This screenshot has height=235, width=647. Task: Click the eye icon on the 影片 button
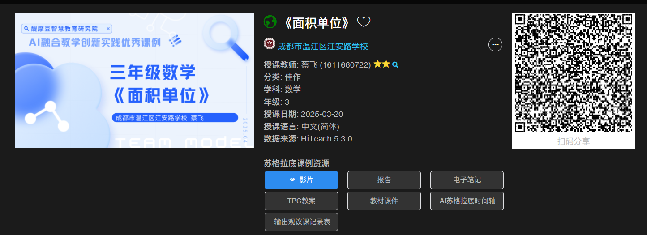(292, 179)
